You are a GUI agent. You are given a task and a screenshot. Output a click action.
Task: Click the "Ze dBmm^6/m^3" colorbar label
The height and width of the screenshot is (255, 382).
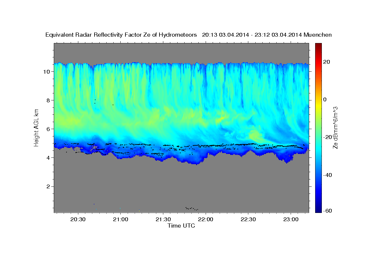tap(335, 127)
